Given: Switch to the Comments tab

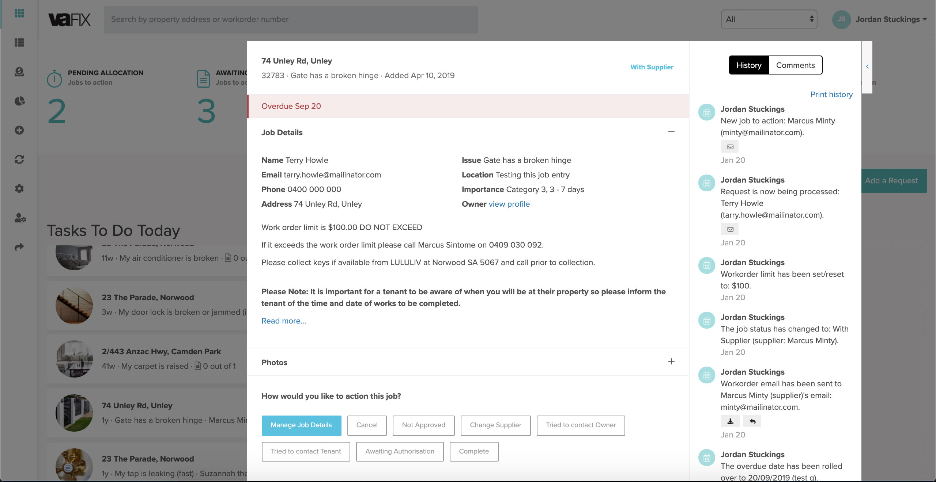Looking at the screenshot, I should coord(796,65).
